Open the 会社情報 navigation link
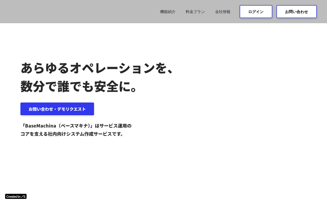327x204 pixels. coord(223,12)
